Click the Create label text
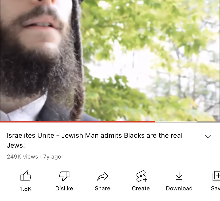Screen dimensions: 220x201 (x=141, y=188)
